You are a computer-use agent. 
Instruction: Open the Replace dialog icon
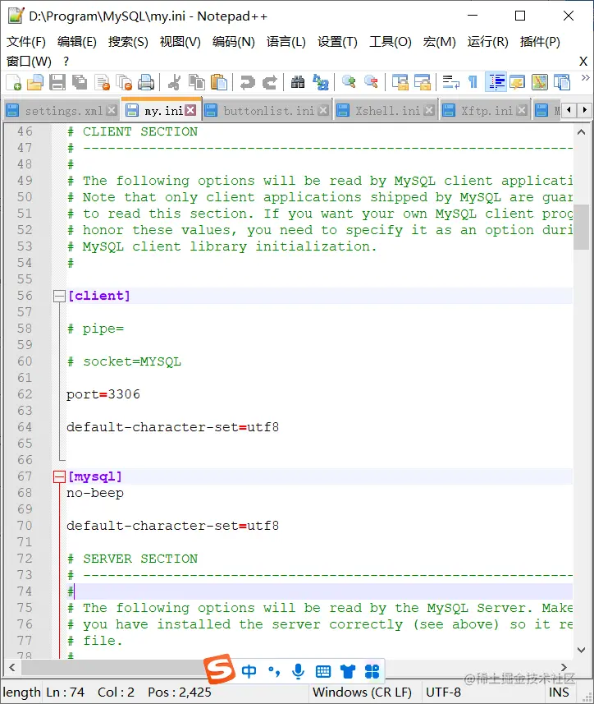coord(320,83)
